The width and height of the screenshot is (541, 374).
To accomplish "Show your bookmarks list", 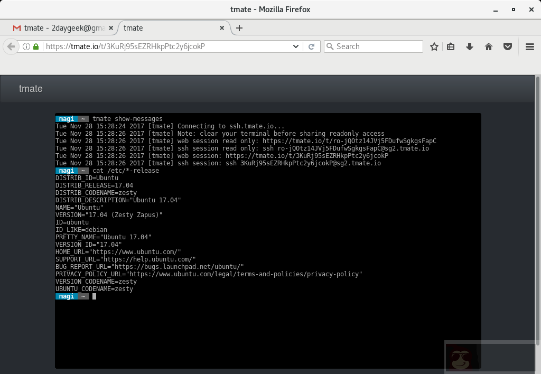I will [451, 46].
